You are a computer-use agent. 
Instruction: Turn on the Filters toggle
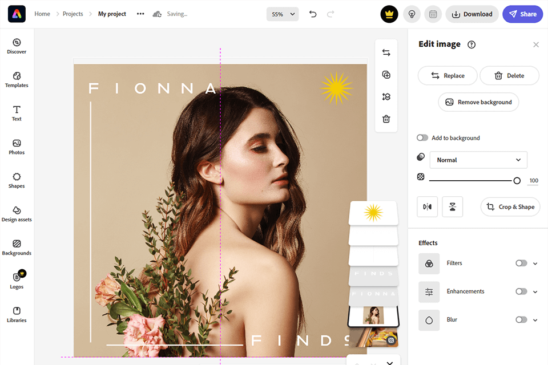521,263
